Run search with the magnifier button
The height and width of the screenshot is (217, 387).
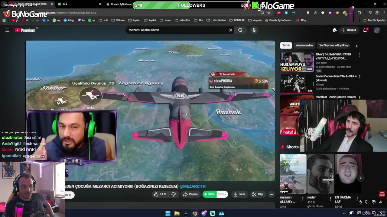pos(240,30)
